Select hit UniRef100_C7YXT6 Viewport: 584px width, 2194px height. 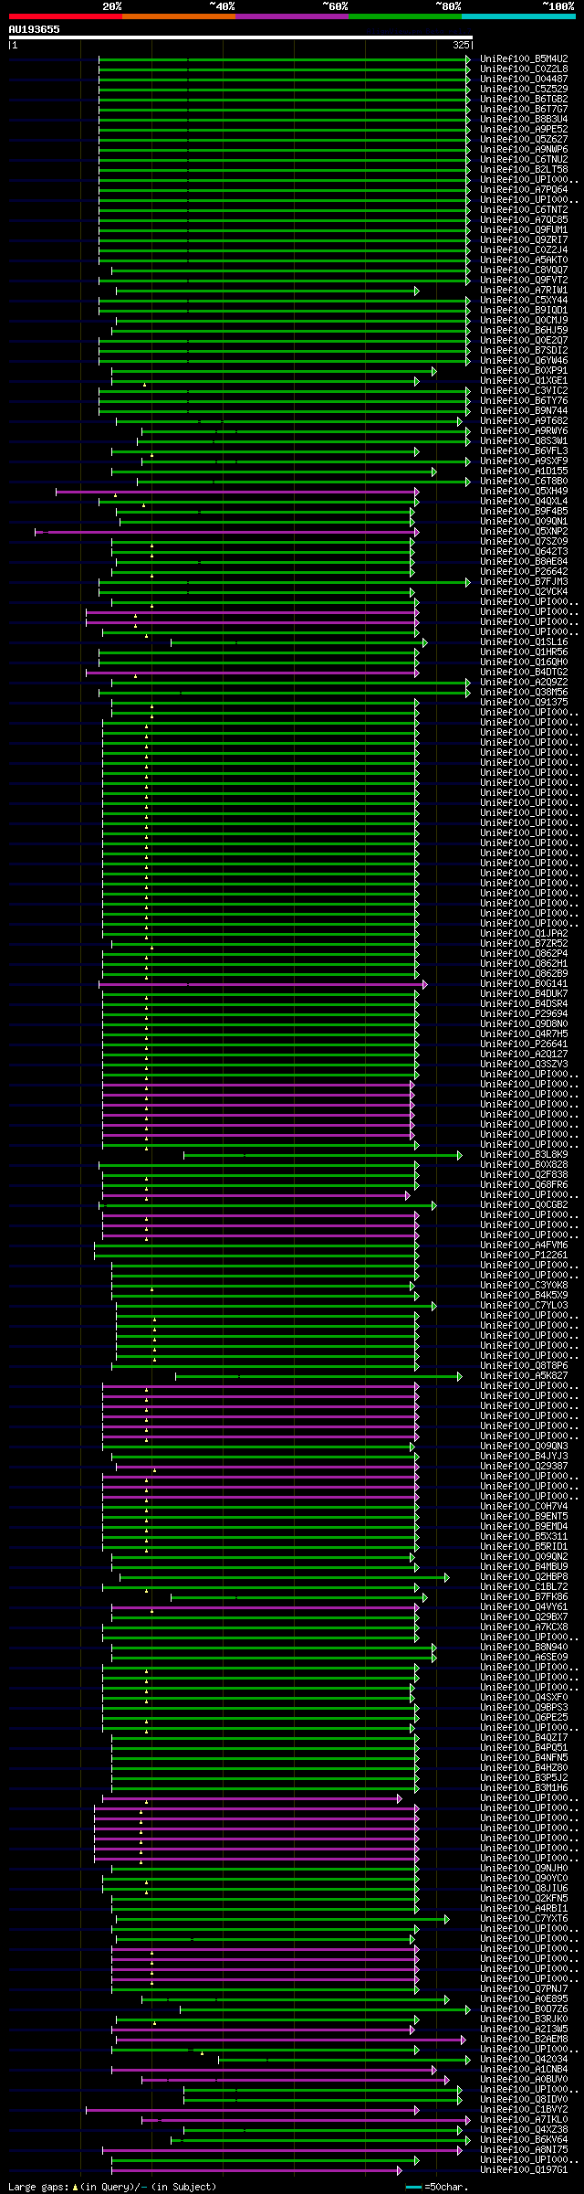524,1918
